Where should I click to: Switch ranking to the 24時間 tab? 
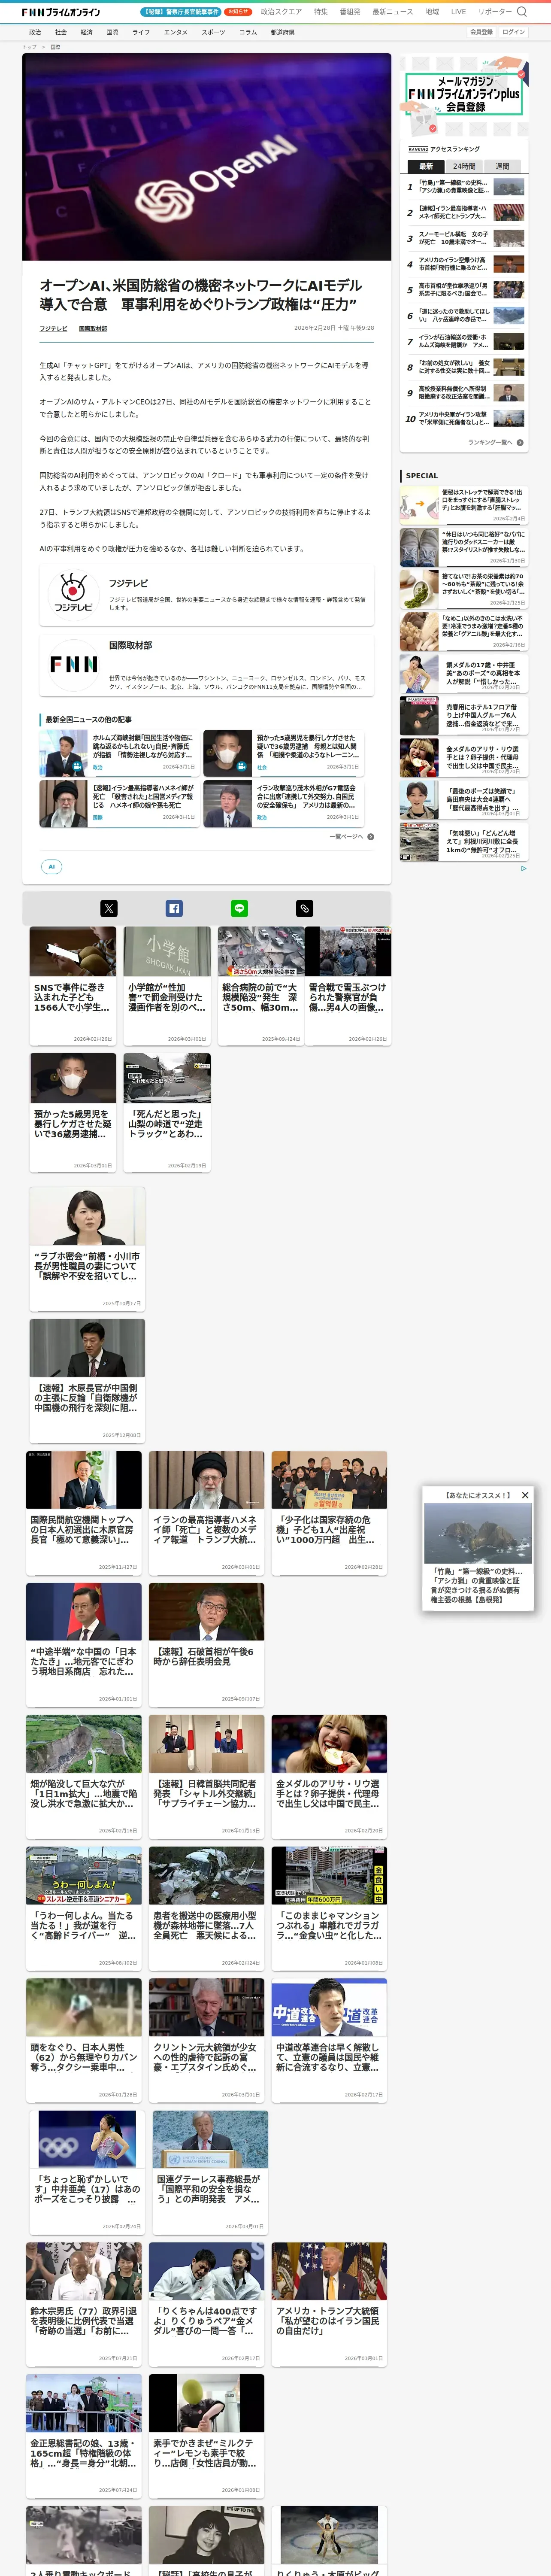pyautogui.click(x=464, y=166)
